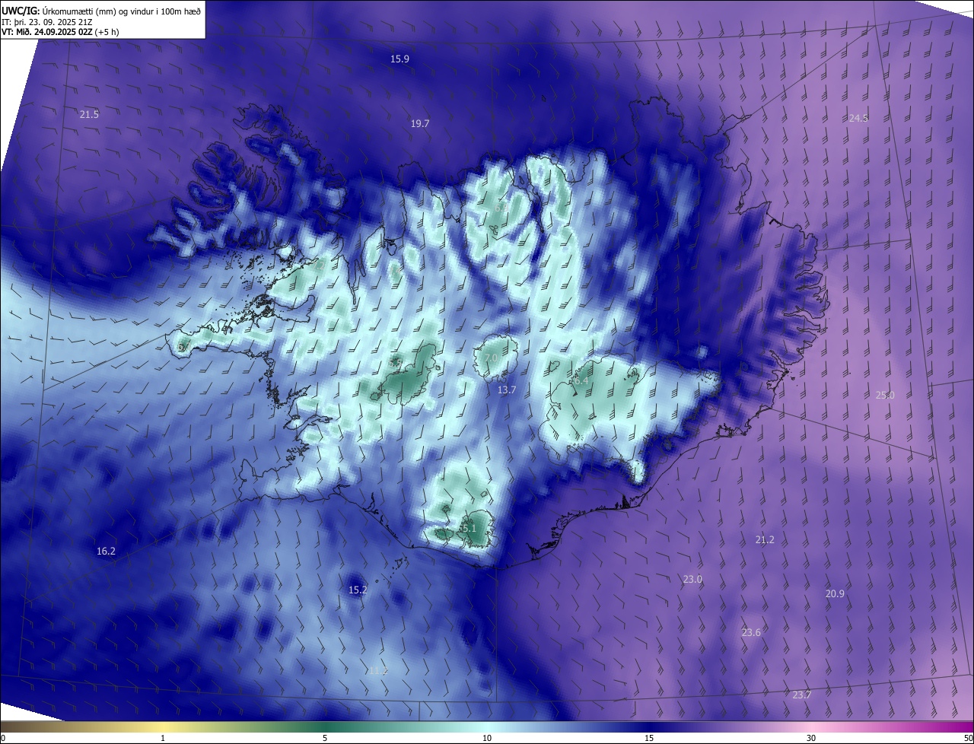Click the 23.7 value label
This screenshot has height=744, width=974.
pos(802,695)
